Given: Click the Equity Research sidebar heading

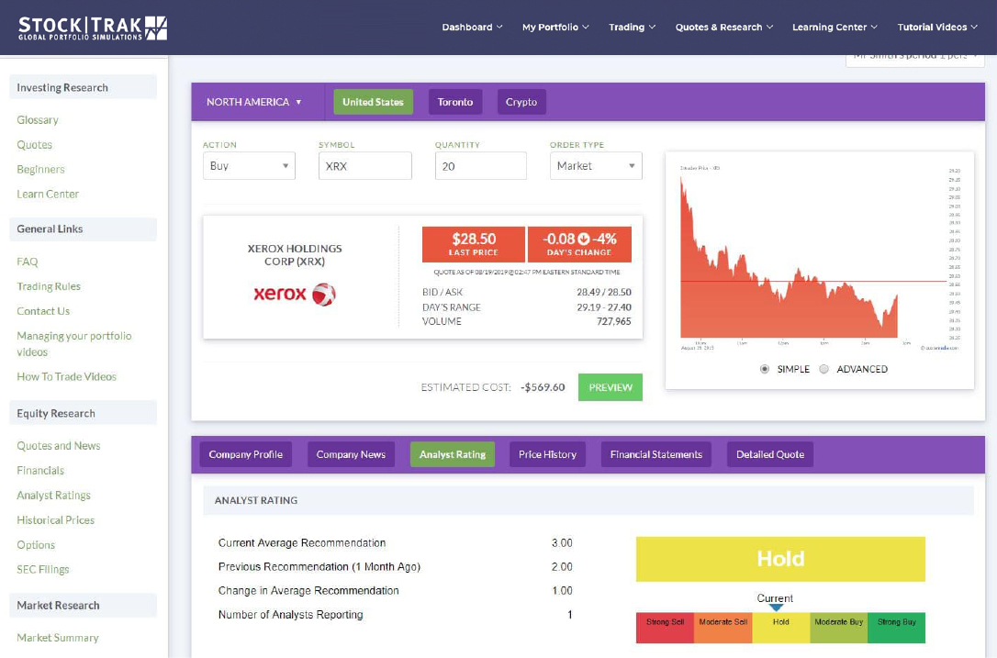Looking at the screenshot, I should click(84, 413).
